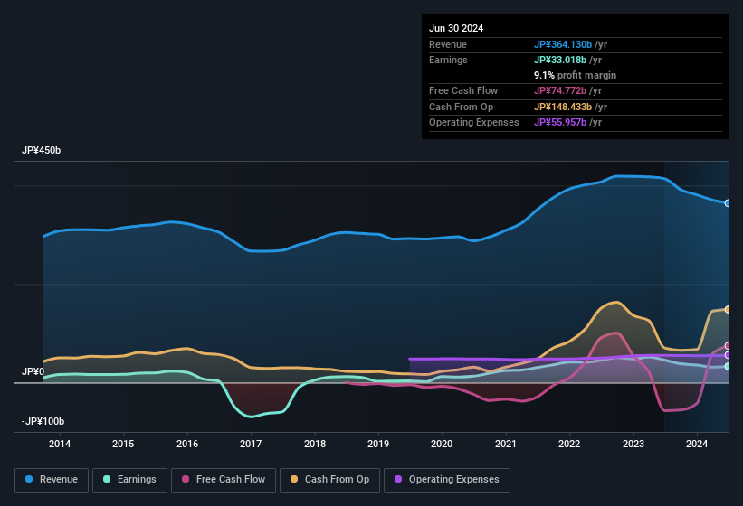Toggle the Revenue legend button
This screenshot has width=743, height=506.
52,480
